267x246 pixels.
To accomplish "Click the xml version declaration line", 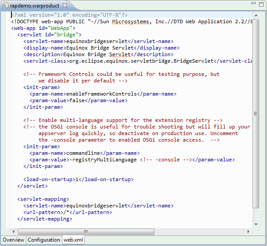I will click(x=69, y=15).
